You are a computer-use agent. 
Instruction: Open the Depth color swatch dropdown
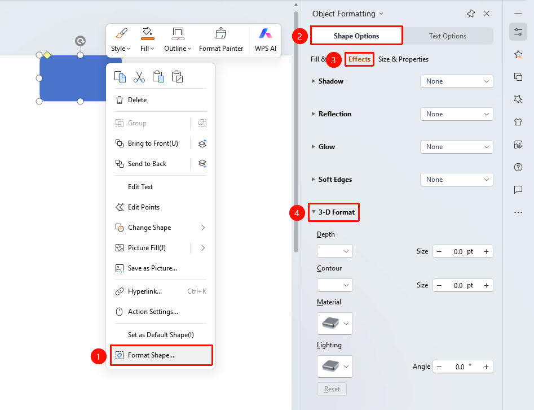335,251
